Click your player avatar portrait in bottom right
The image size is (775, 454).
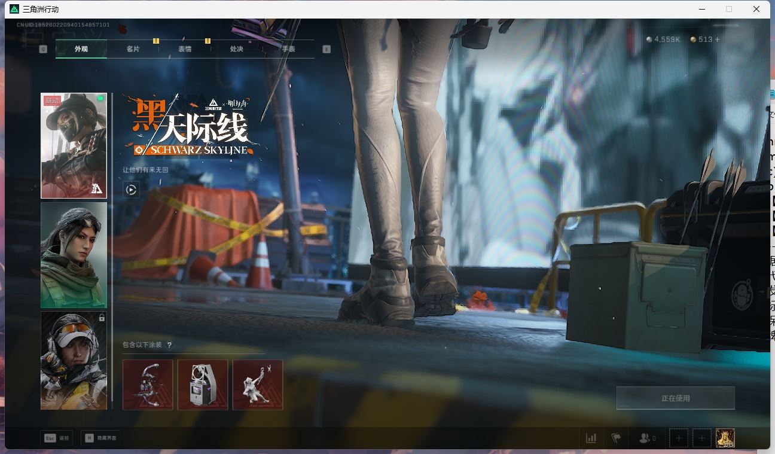click(725, 438)
